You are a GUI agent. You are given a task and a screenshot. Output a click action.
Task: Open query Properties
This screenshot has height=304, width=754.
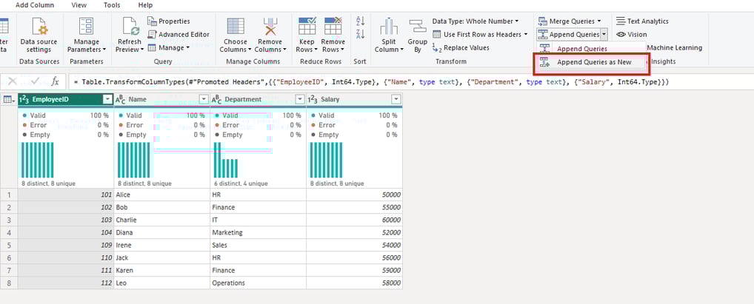click(169, 21)
